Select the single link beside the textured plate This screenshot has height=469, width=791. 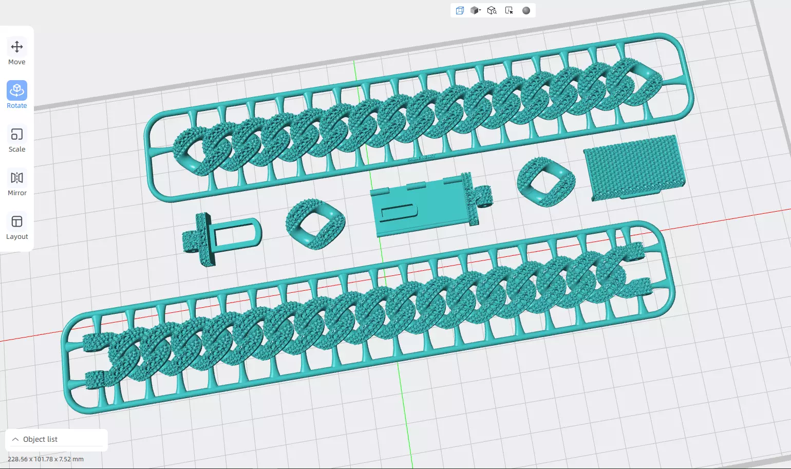coord(546,181)
